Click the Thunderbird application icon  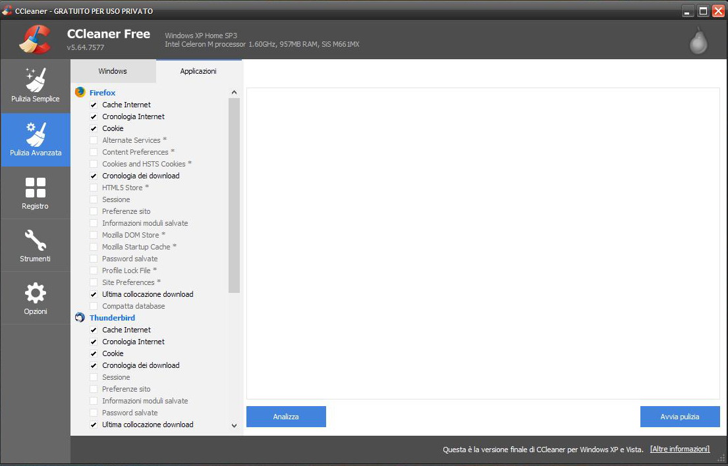pos(80,317)
